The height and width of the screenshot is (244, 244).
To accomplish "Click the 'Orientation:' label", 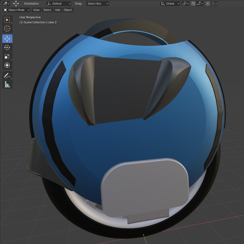I will pos(32,4).
